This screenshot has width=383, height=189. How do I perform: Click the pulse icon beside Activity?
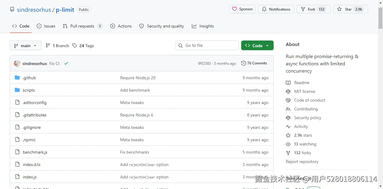(x=288, y=126)
